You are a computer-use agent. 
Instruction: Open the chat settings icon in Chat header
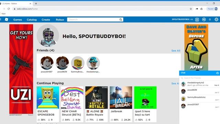pos(217,73)
